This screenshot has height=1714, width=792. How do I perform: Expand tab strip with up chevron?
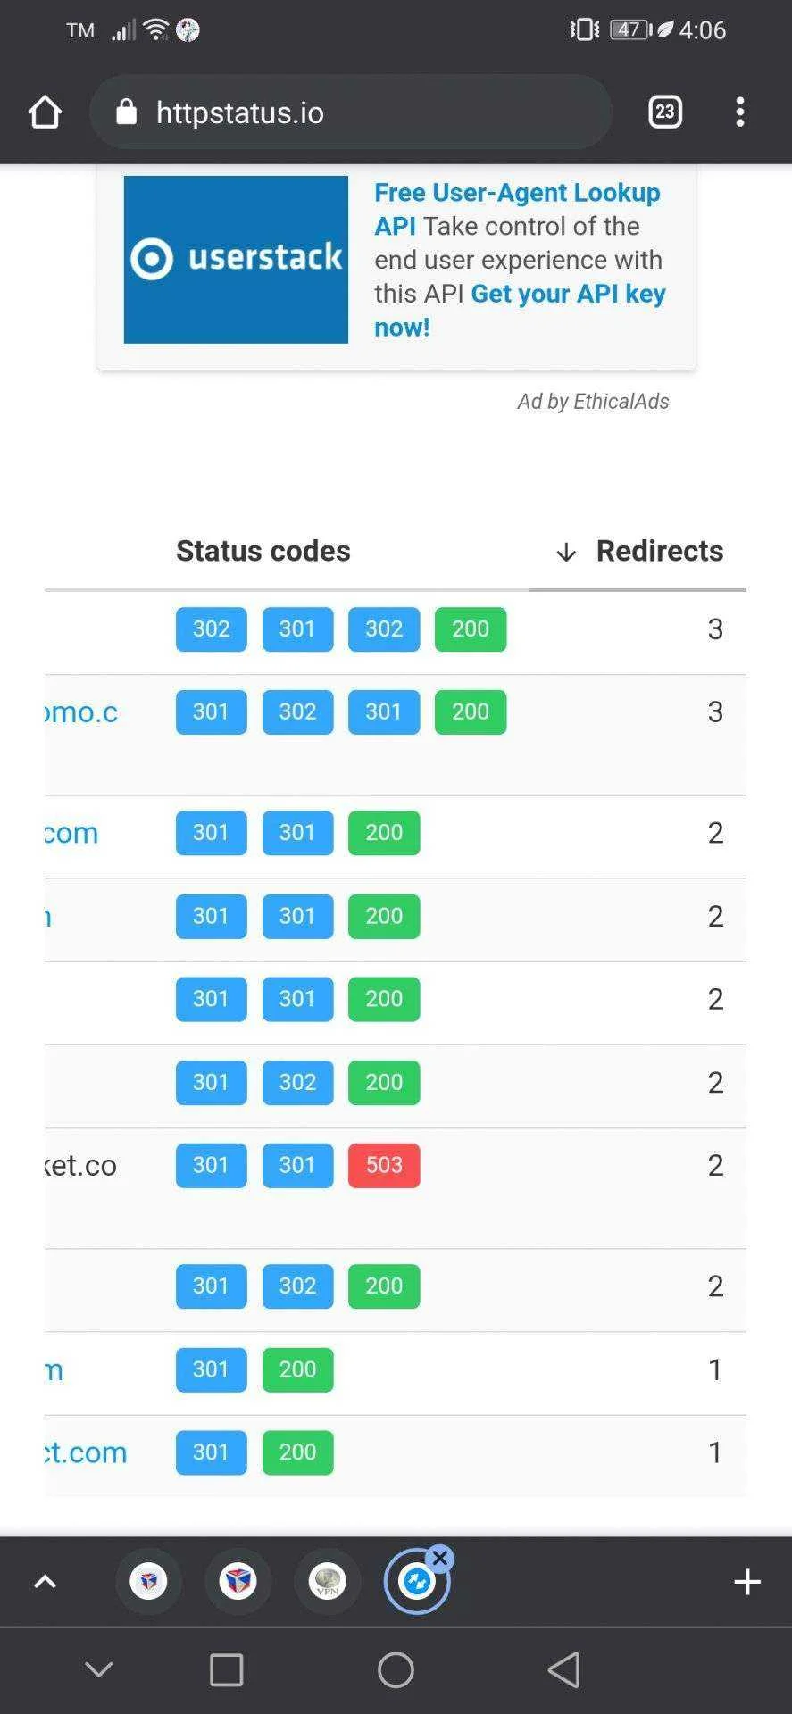(x=45, y=1582)
